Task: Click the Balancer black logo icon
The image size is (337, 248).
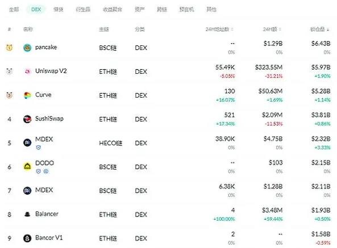Action: tap(27, 214)
